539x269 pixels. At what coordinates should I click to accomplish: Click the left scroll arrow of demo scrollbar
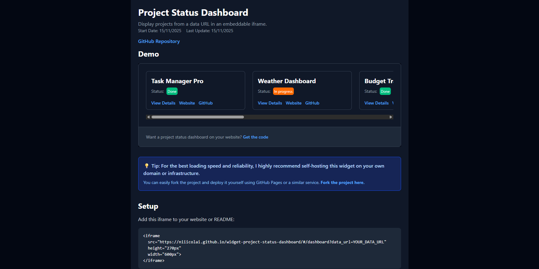[148, 117]
